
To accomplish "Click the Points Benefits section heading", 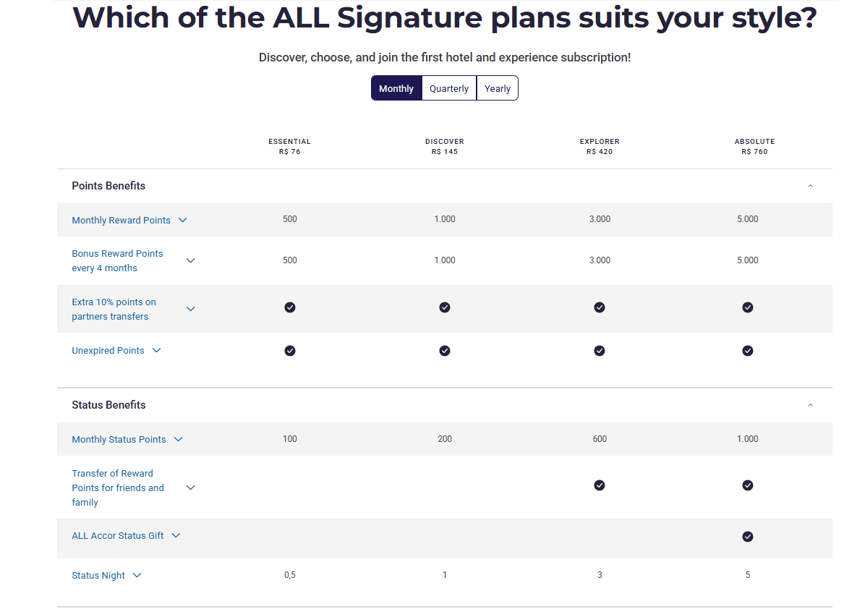I will point(108,186).
